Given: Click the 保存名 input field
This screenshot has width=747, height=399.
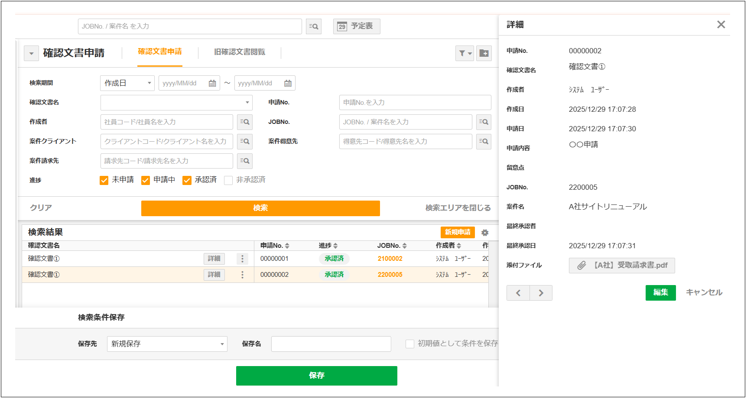Looking at the screenshot, I should click(x=331, y=344).
